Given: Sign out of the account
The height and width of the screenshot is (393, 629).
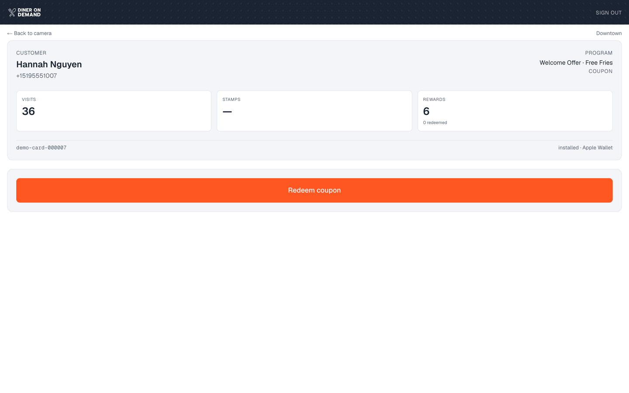Looking at the screenshot, I should click(x=608, y=13).
